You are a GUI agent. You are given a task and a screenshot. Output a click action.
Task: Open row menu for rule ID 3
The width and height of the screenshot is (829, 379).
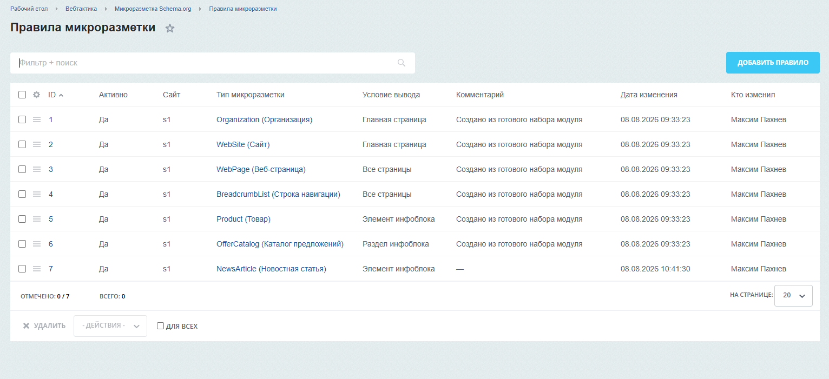tap(37, 169)
